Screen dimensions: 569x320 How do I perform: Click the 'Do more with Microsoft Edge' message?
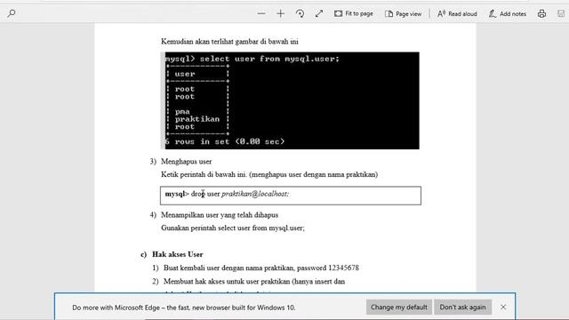184,308
